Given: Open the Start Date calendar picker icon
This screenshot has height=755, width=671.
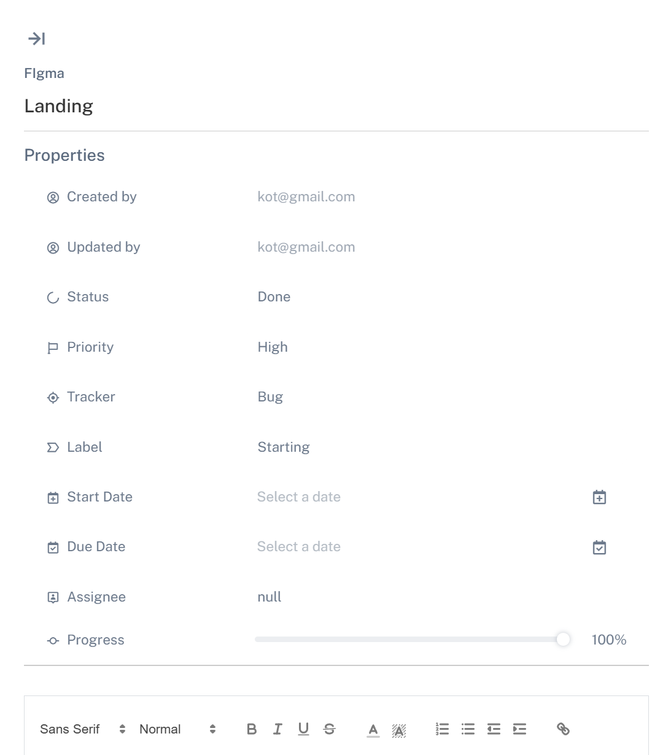Looking at the screenshot, I should tap(599, 497).
